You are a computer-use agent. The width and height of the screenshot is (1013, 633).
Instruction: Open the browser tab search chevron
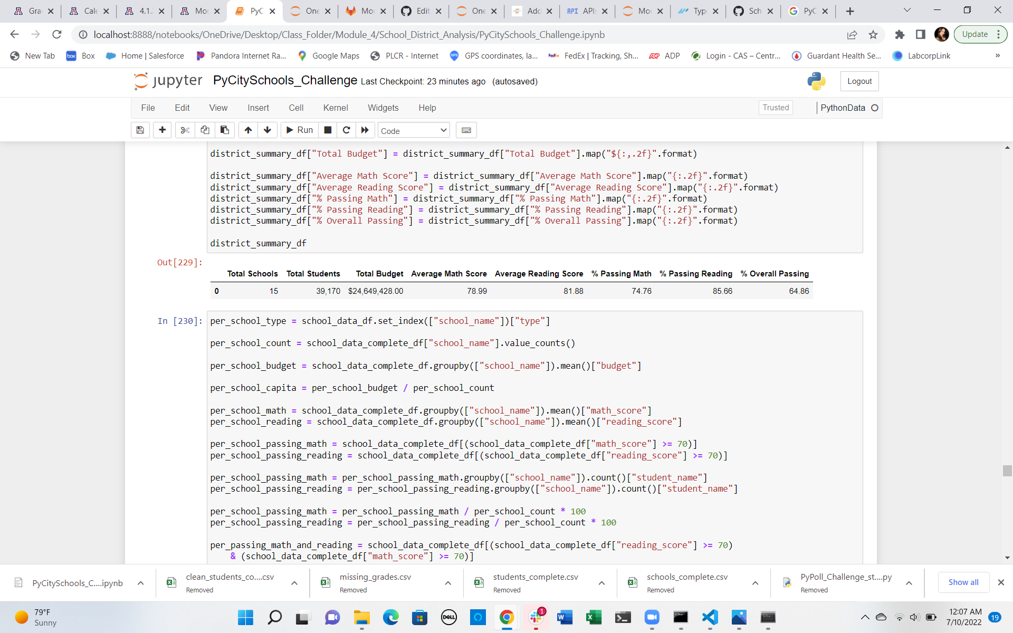click(907, 11)
